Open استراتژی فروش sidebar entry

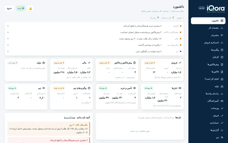pyautogui.click(x=208, y=43)
